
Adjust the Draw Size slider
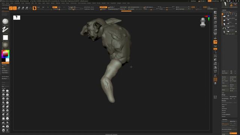point(76,9)
